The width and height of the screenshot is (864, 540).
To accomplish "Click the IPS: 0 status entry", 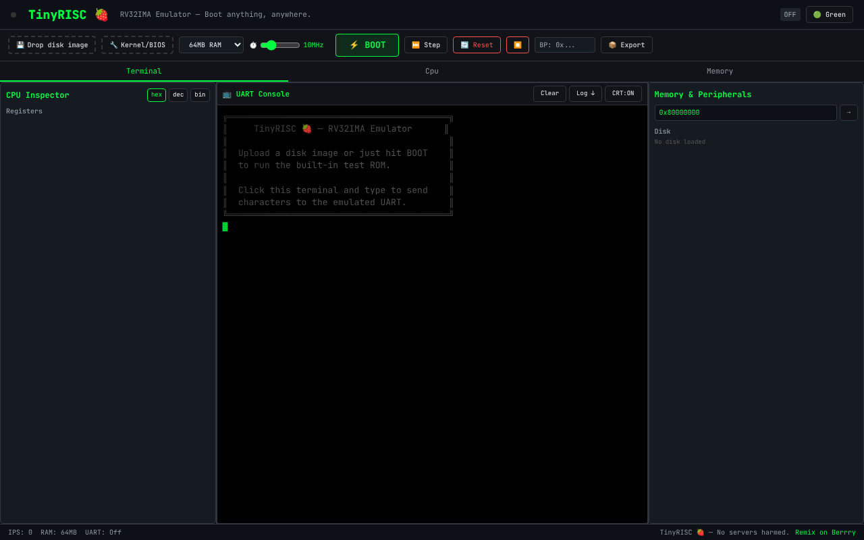I will (20, 533).
